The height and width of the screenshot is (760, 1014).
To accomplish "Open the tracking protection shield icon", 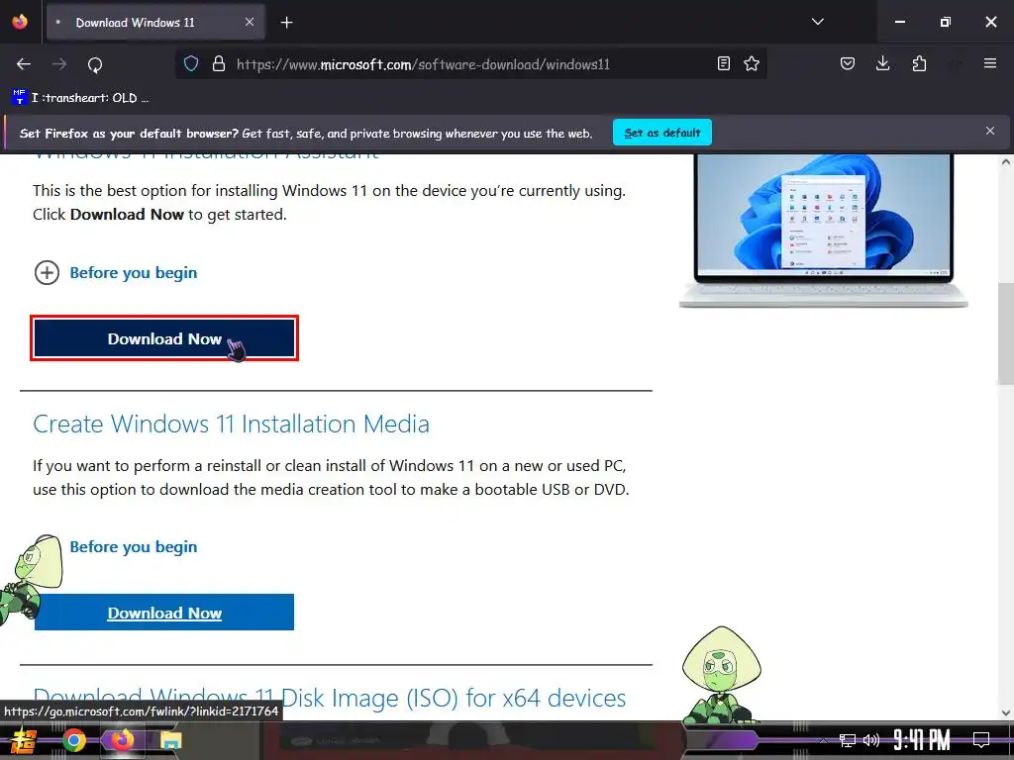I will point(191,64).
